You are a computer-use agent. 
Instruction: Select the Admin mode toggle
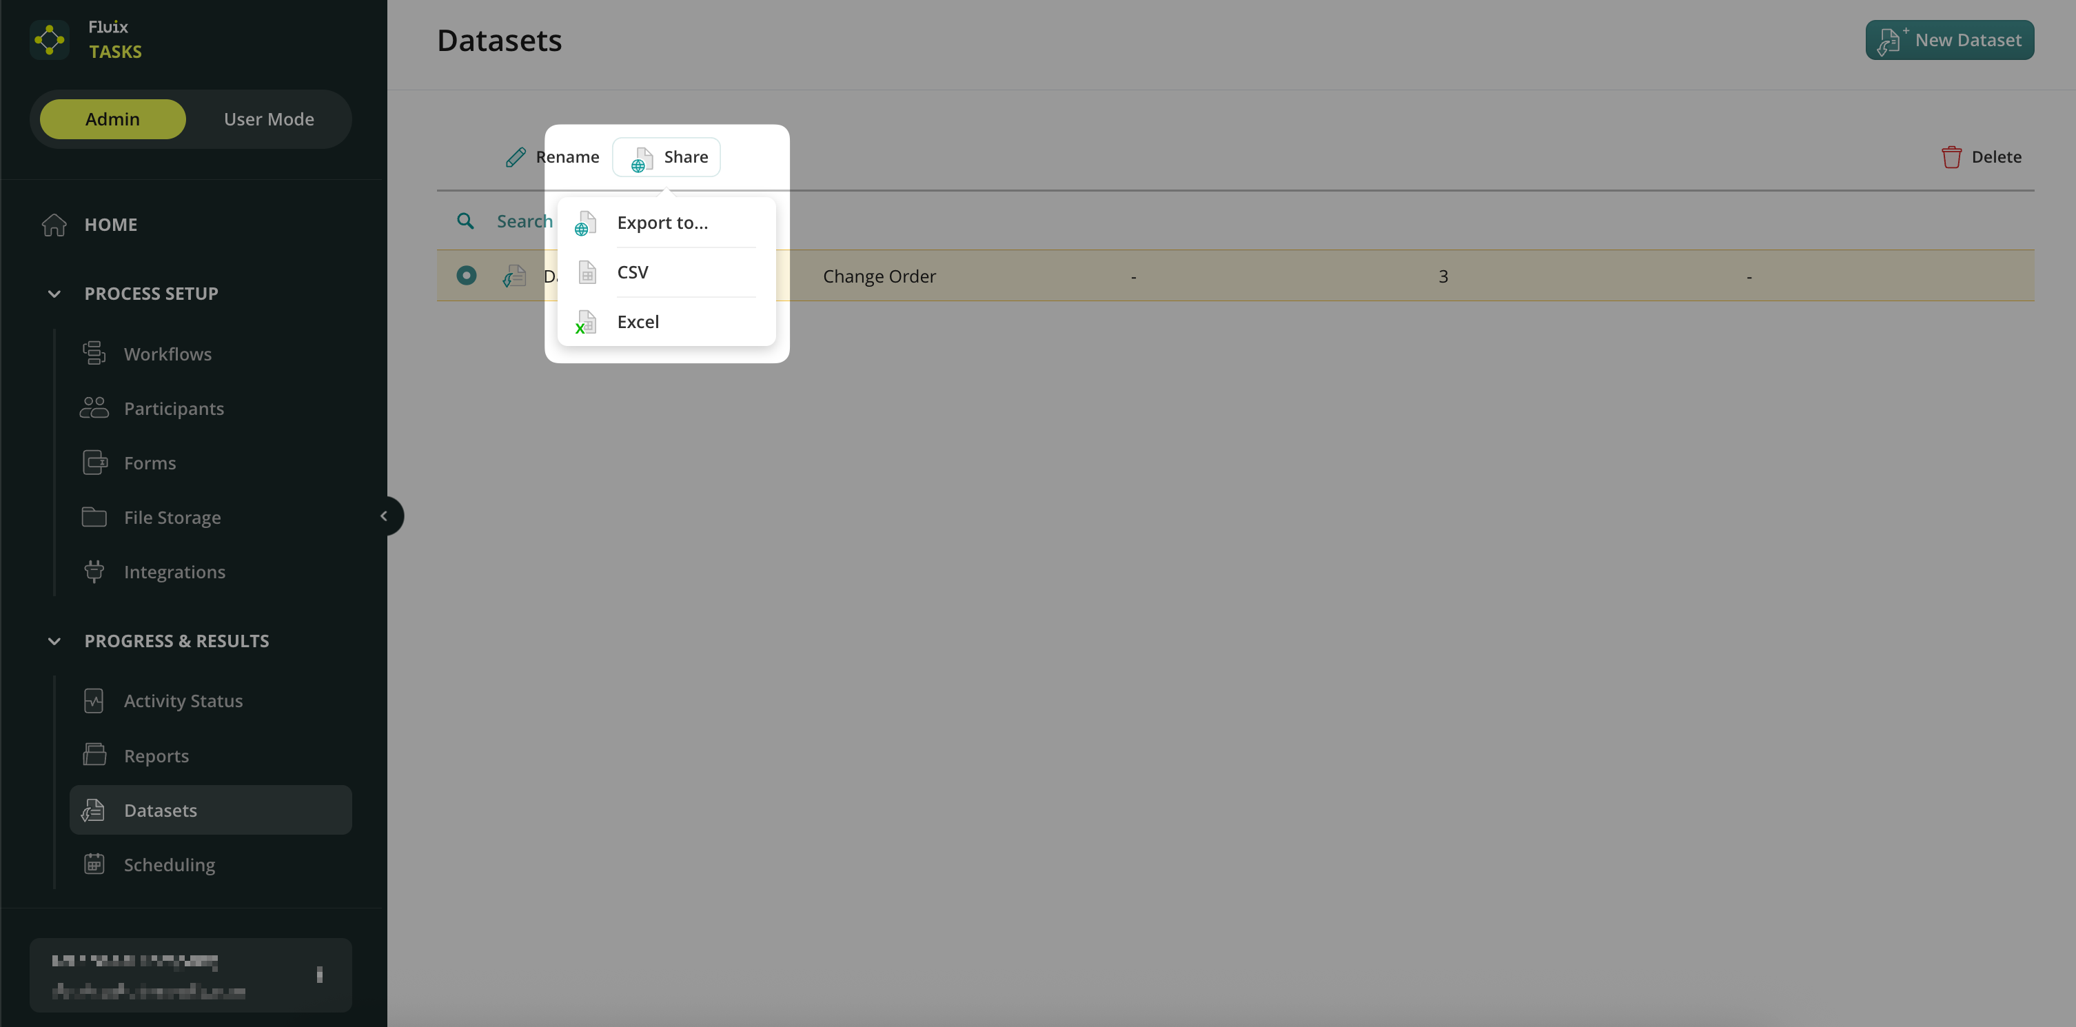113,119
